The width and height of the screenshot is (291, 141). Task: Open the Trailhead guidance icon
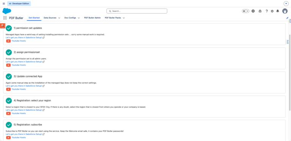pos(260,11)
